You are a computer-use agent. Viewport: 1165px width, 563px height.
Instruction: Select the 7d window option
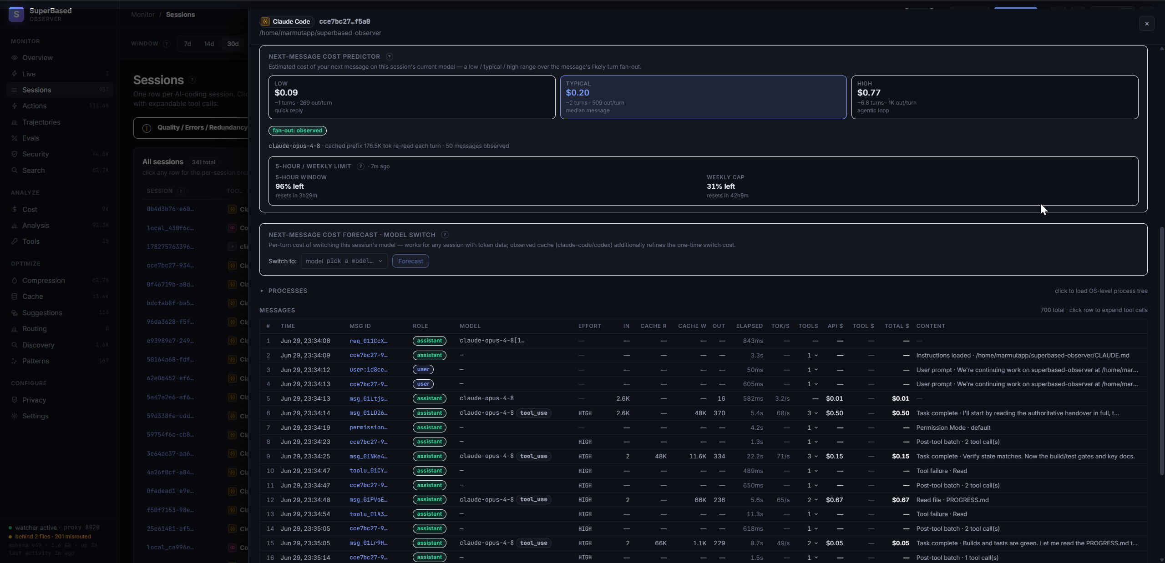pos(187,44)
